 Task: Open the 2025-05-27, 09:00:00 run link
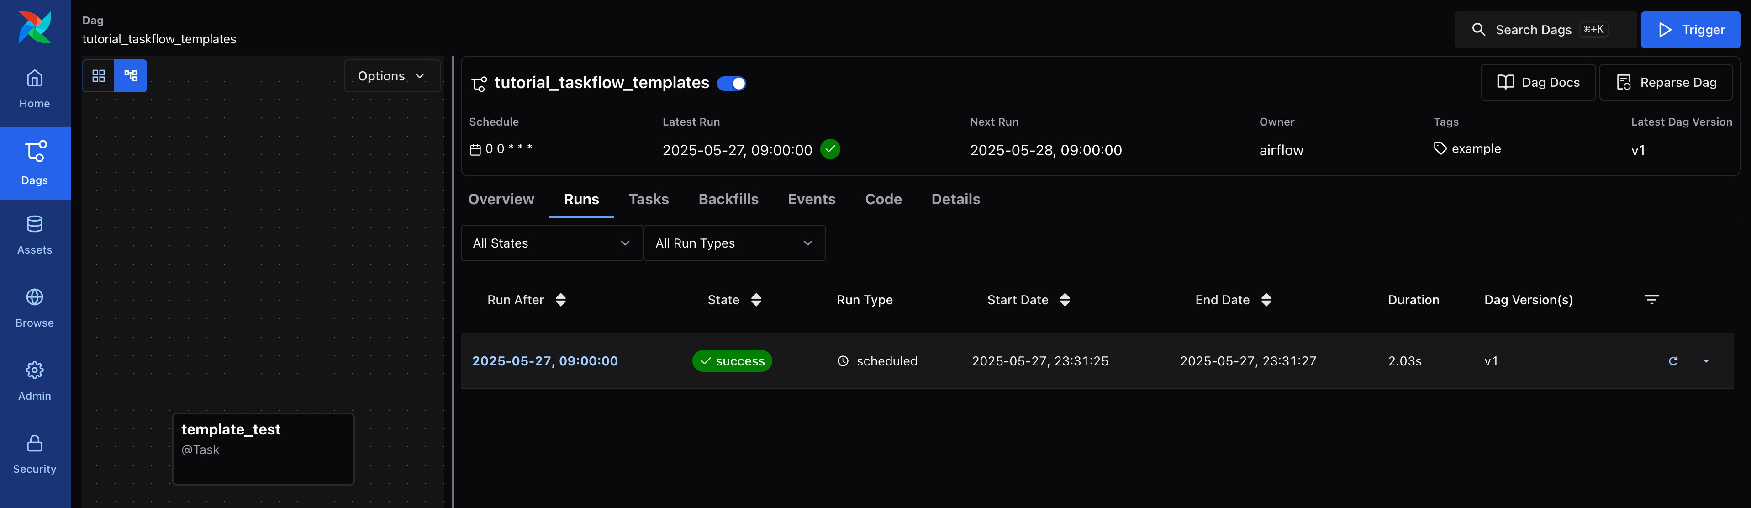[544, 361]
